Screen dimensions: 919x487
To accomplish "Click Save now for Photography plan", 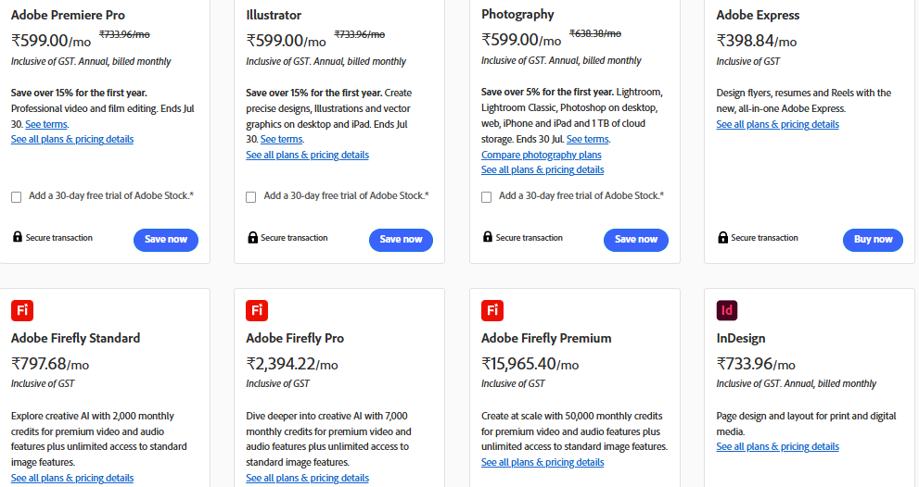I will click(x=636, y=240).
